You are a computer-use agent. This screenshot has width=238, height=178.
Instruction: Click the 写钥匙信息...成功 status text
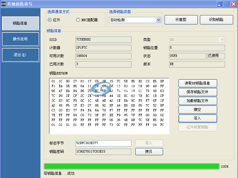59,173
